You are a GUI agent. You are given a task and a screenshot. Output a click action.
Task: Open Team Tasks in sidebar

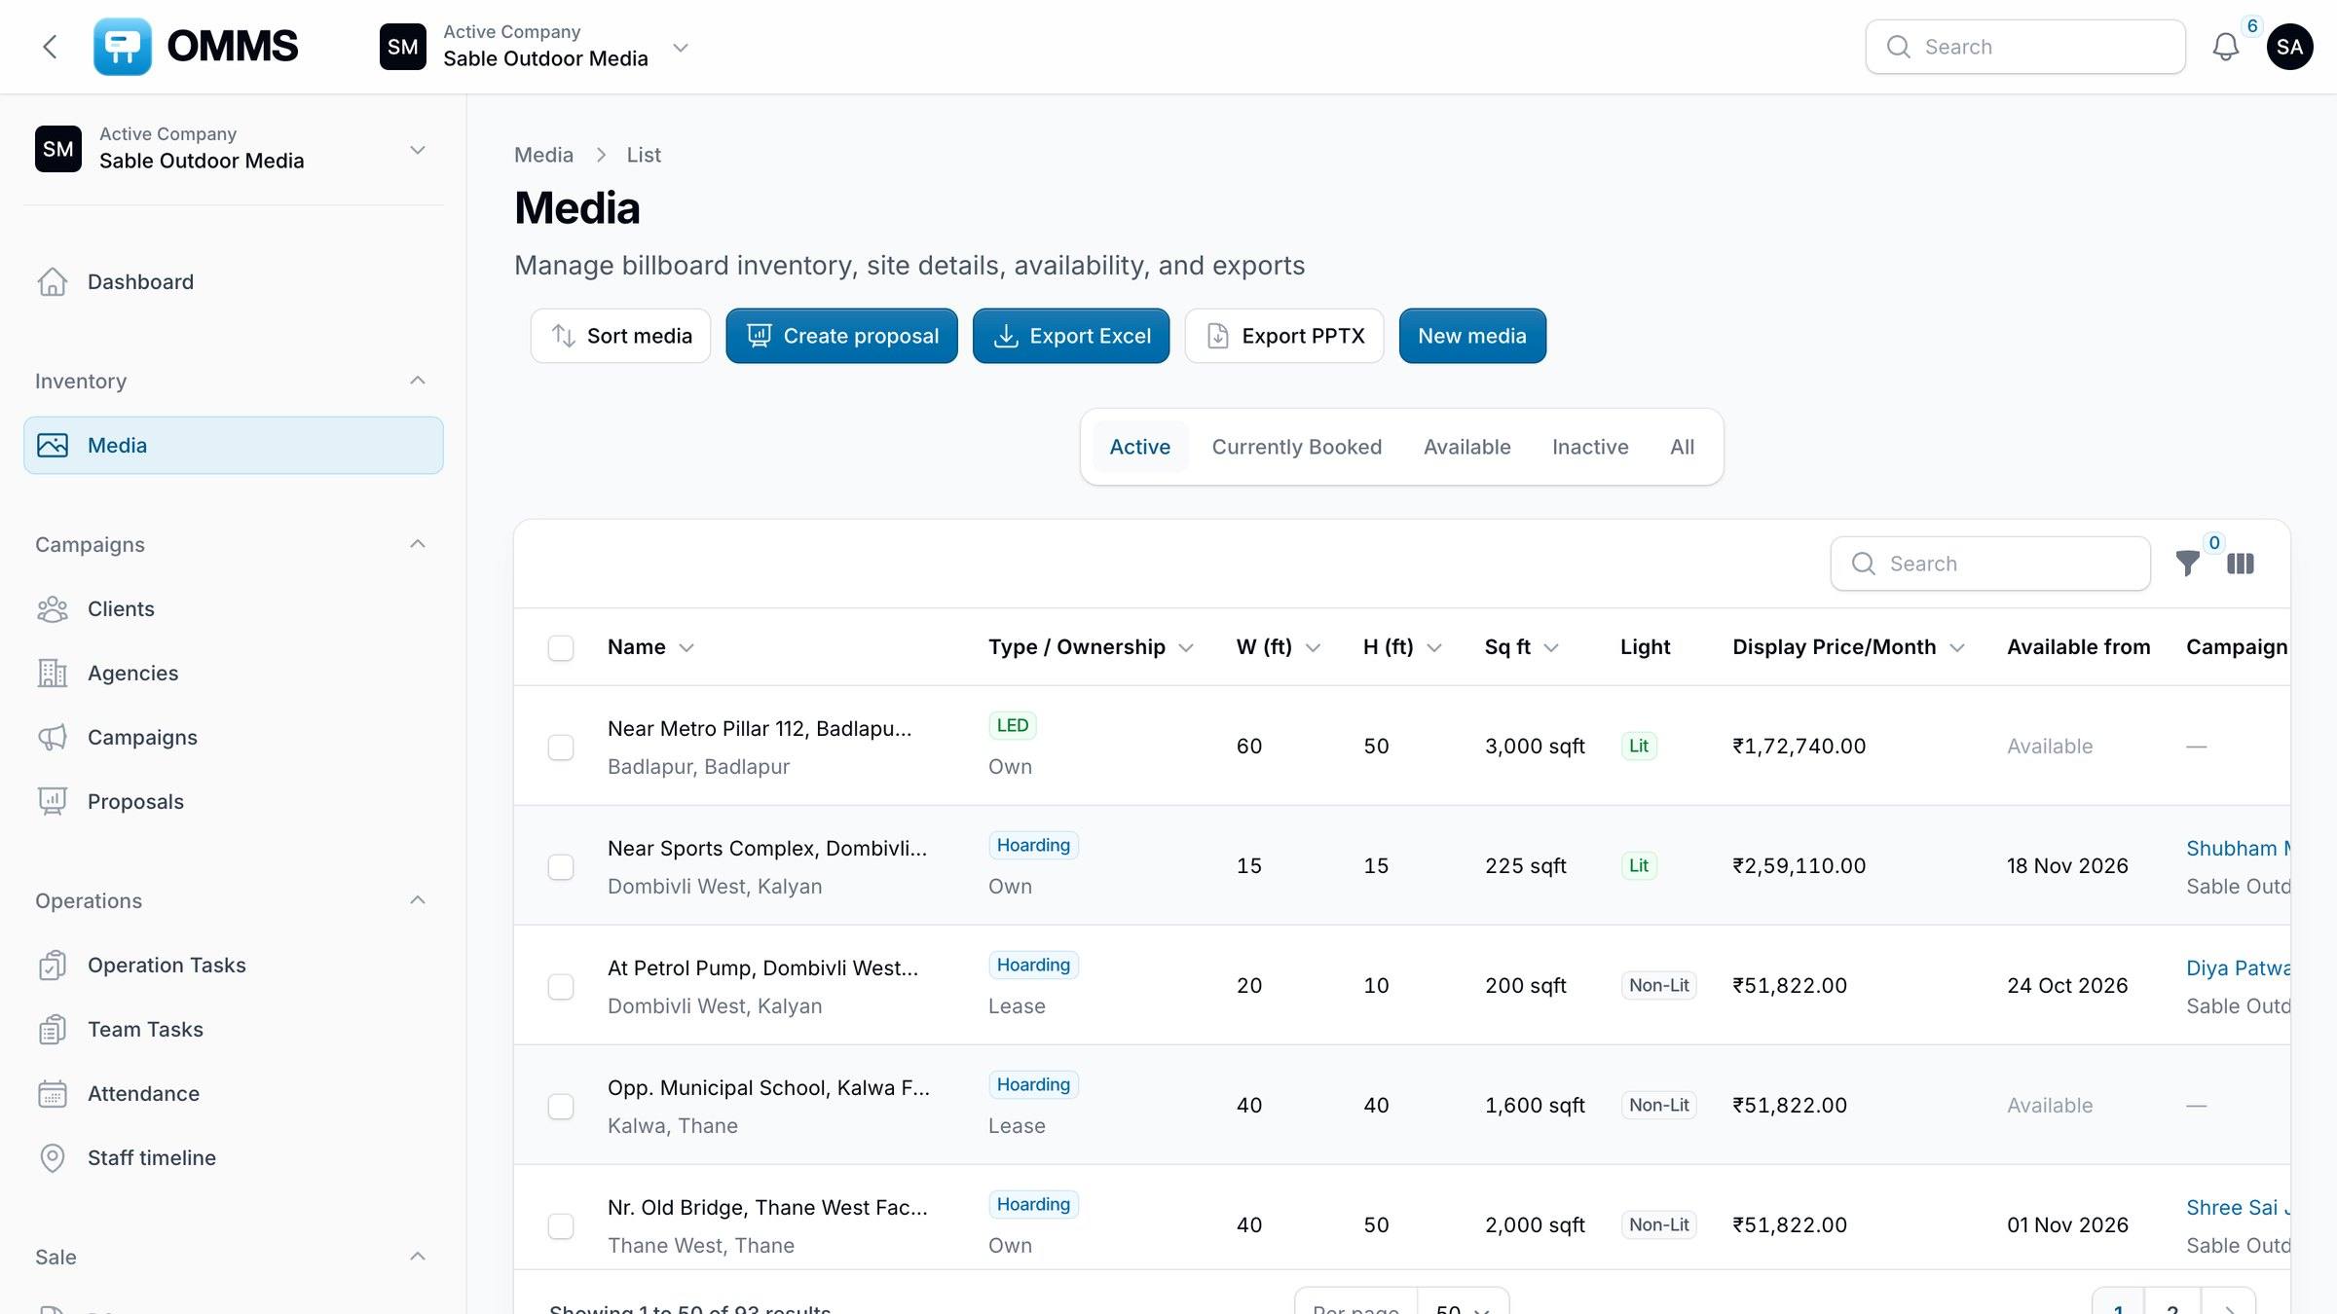click(234, 1030)
